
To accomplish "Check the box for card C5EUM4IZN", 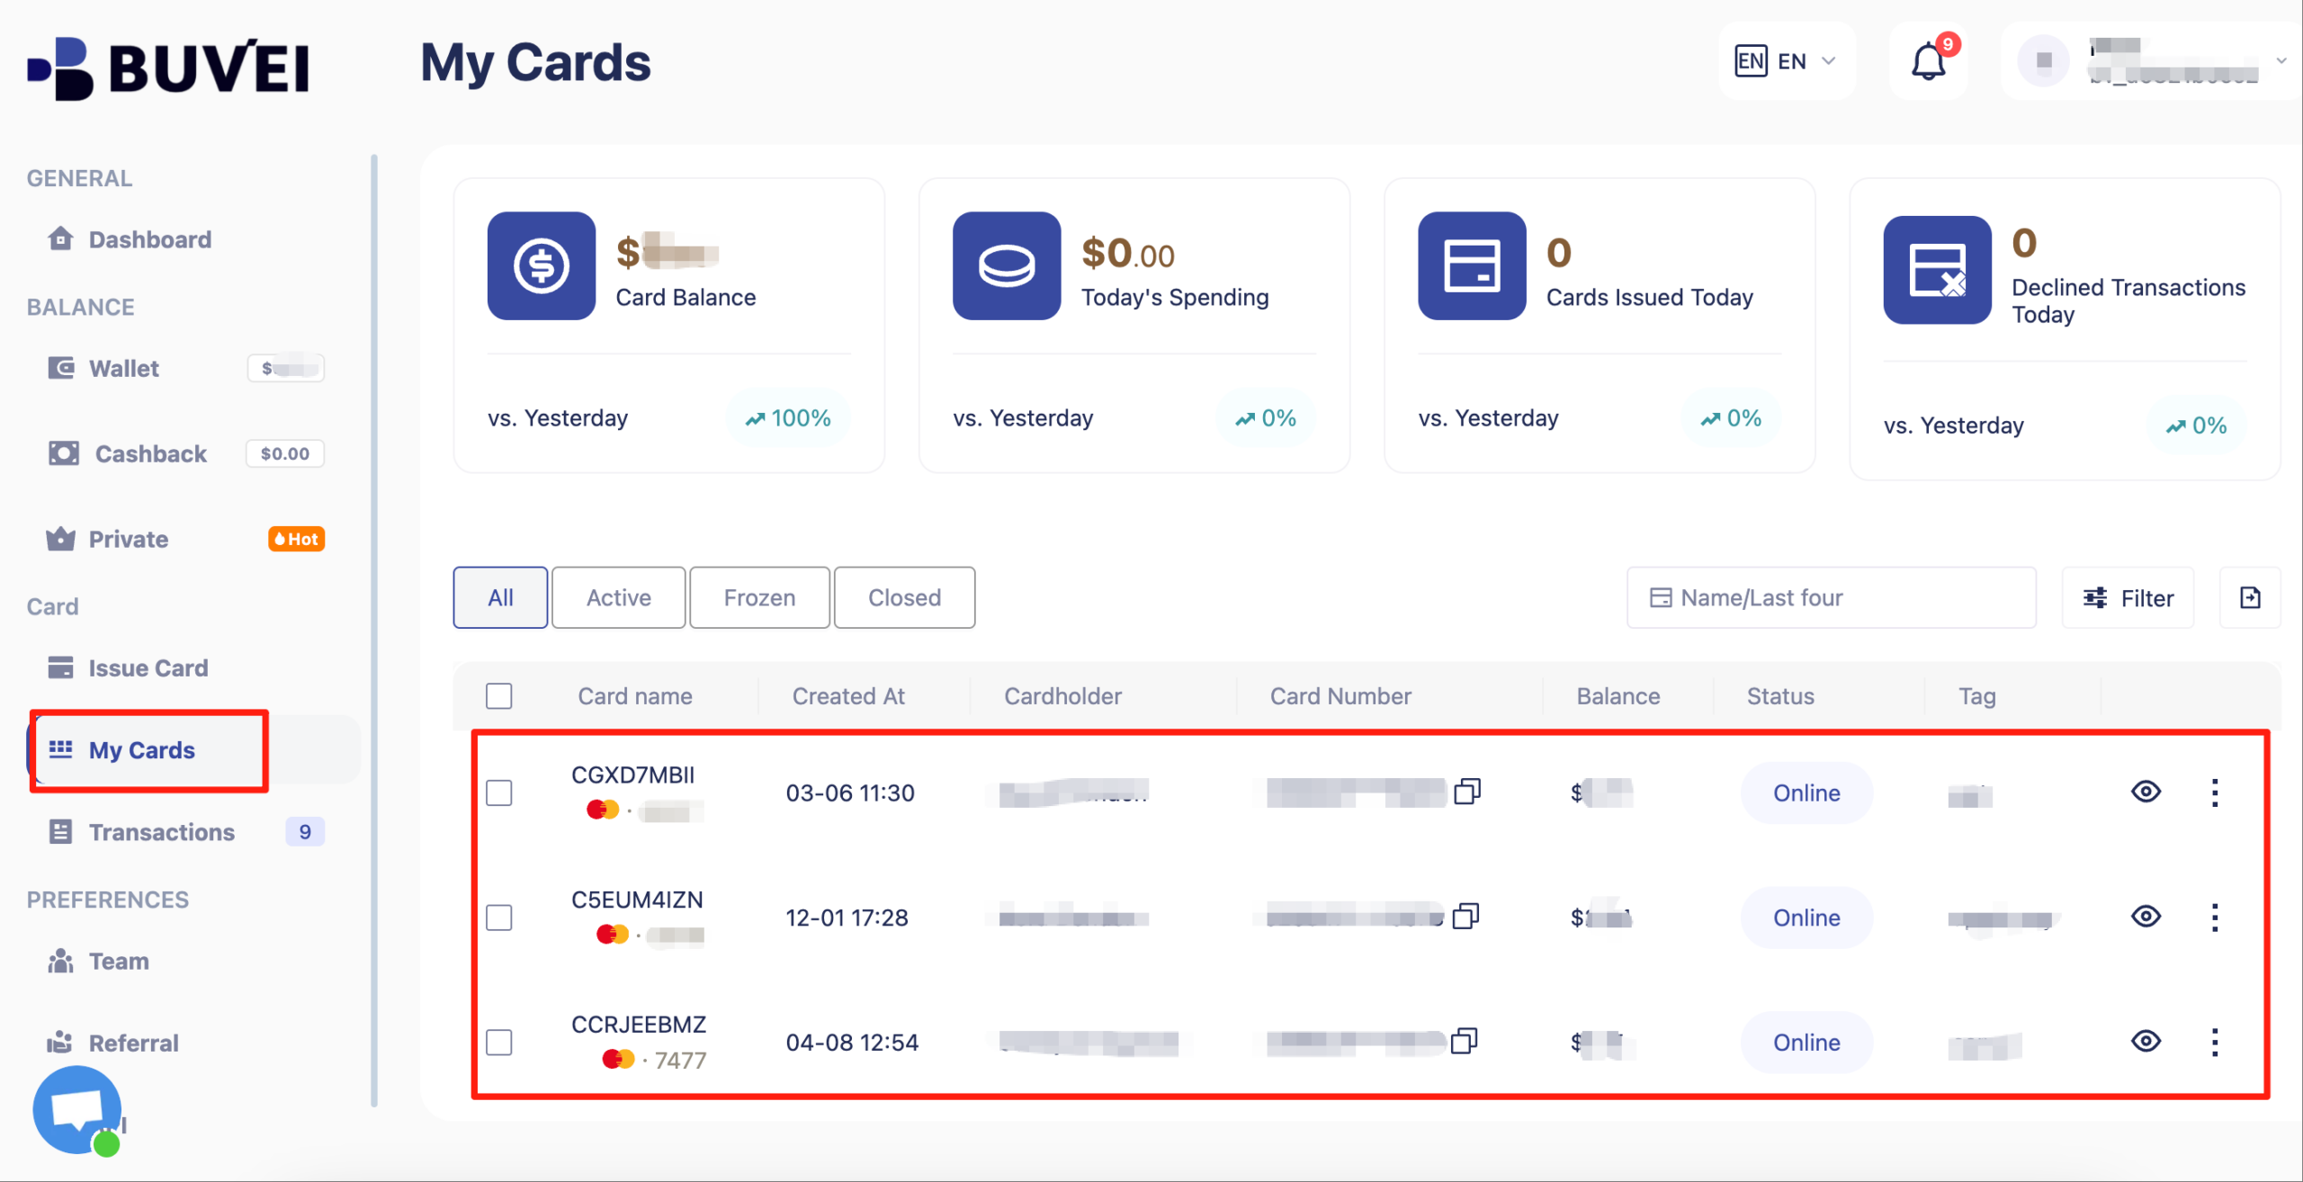I will pyautogui.click(x=499, y=918).
